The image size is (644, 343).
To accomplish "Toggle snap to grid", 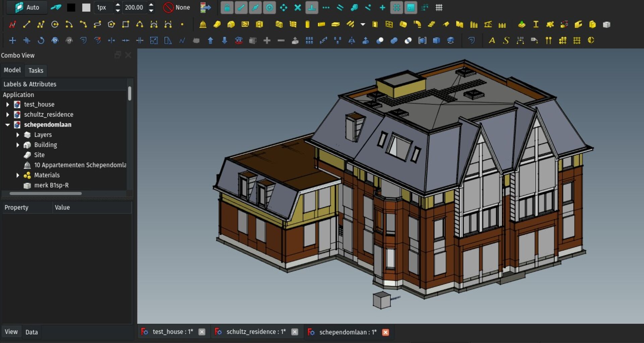I will click(396, 7).
